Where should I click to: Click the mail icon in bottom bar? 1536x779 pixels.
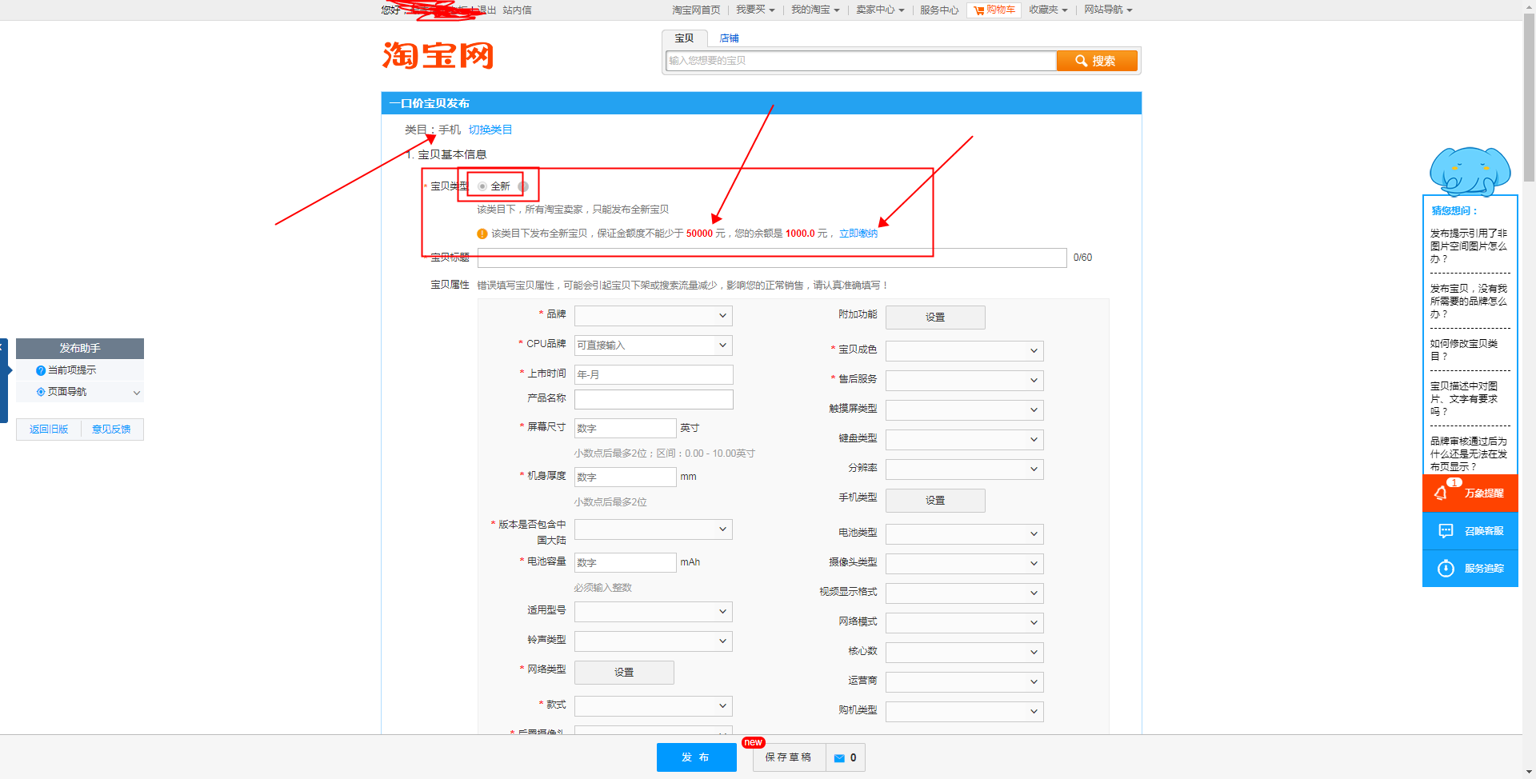point(839,758)
